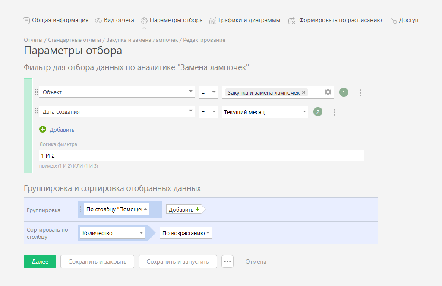Click the gear icon in the Объект filter row
This screenshot has width=442, height=286.
coord(328,92)
